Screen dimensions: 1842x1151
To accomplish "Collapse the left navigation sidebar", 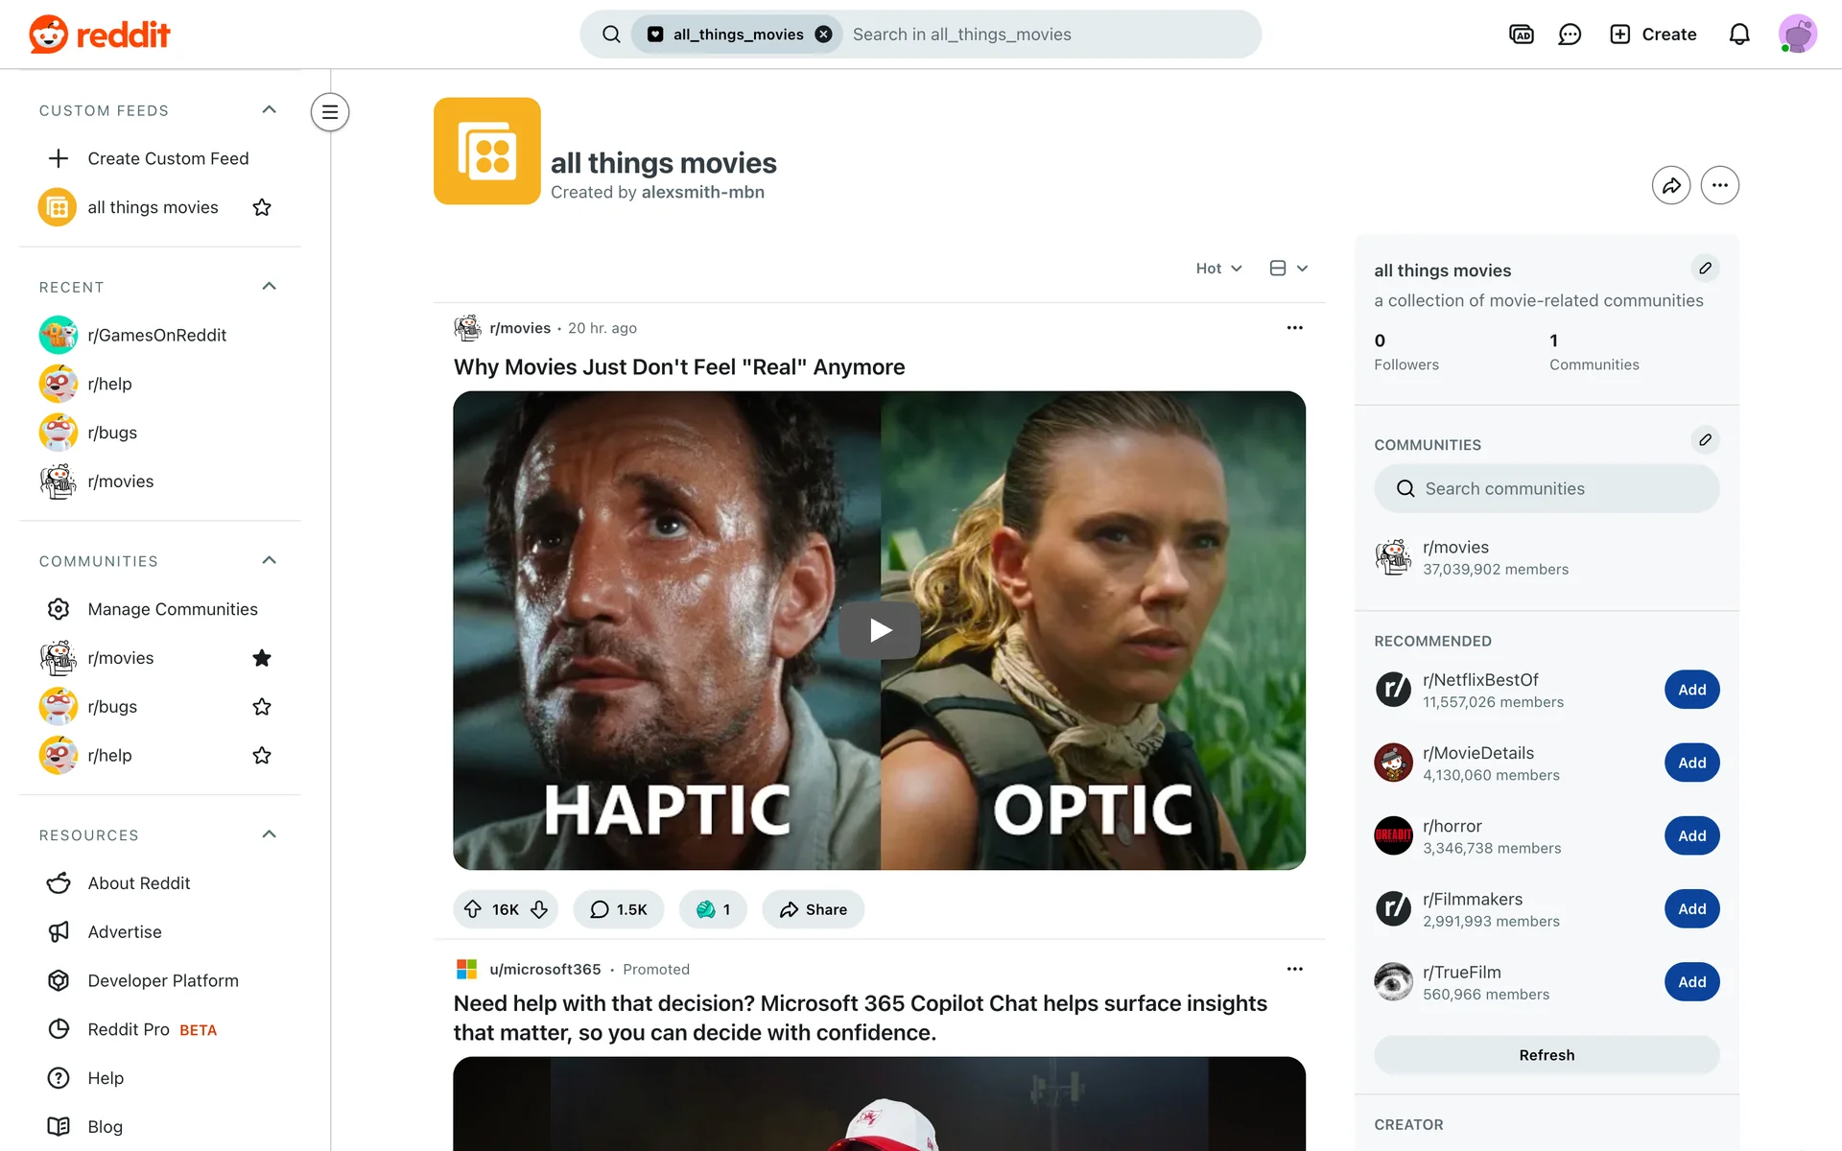I will tap(329, 112).
